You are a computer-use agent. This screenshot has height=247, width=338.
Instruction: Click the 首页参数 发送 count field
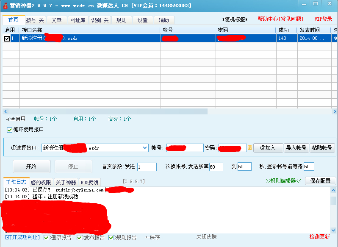[x=147, y=167]
